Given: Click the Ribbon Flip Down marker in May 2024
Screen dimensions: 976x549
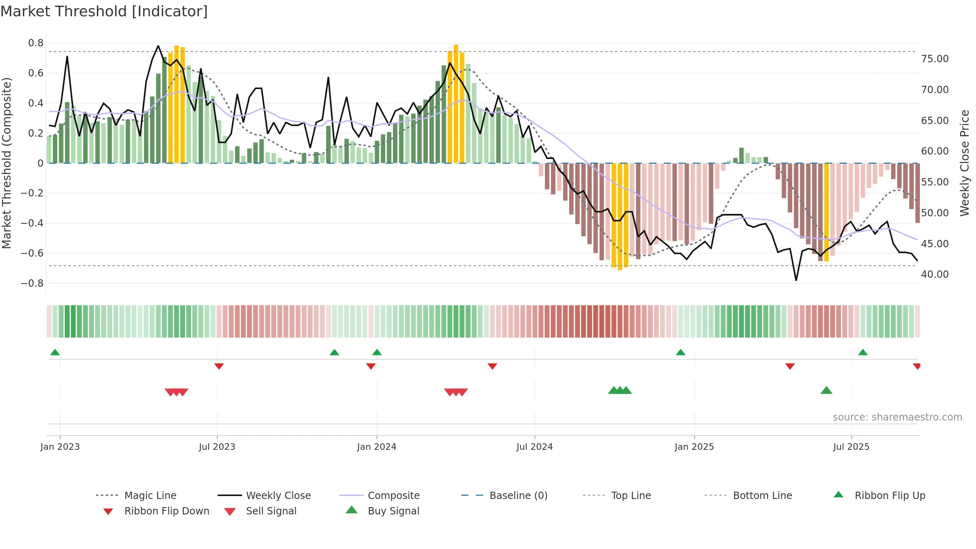Looking at the screenshot, I should tap(492, 366).
